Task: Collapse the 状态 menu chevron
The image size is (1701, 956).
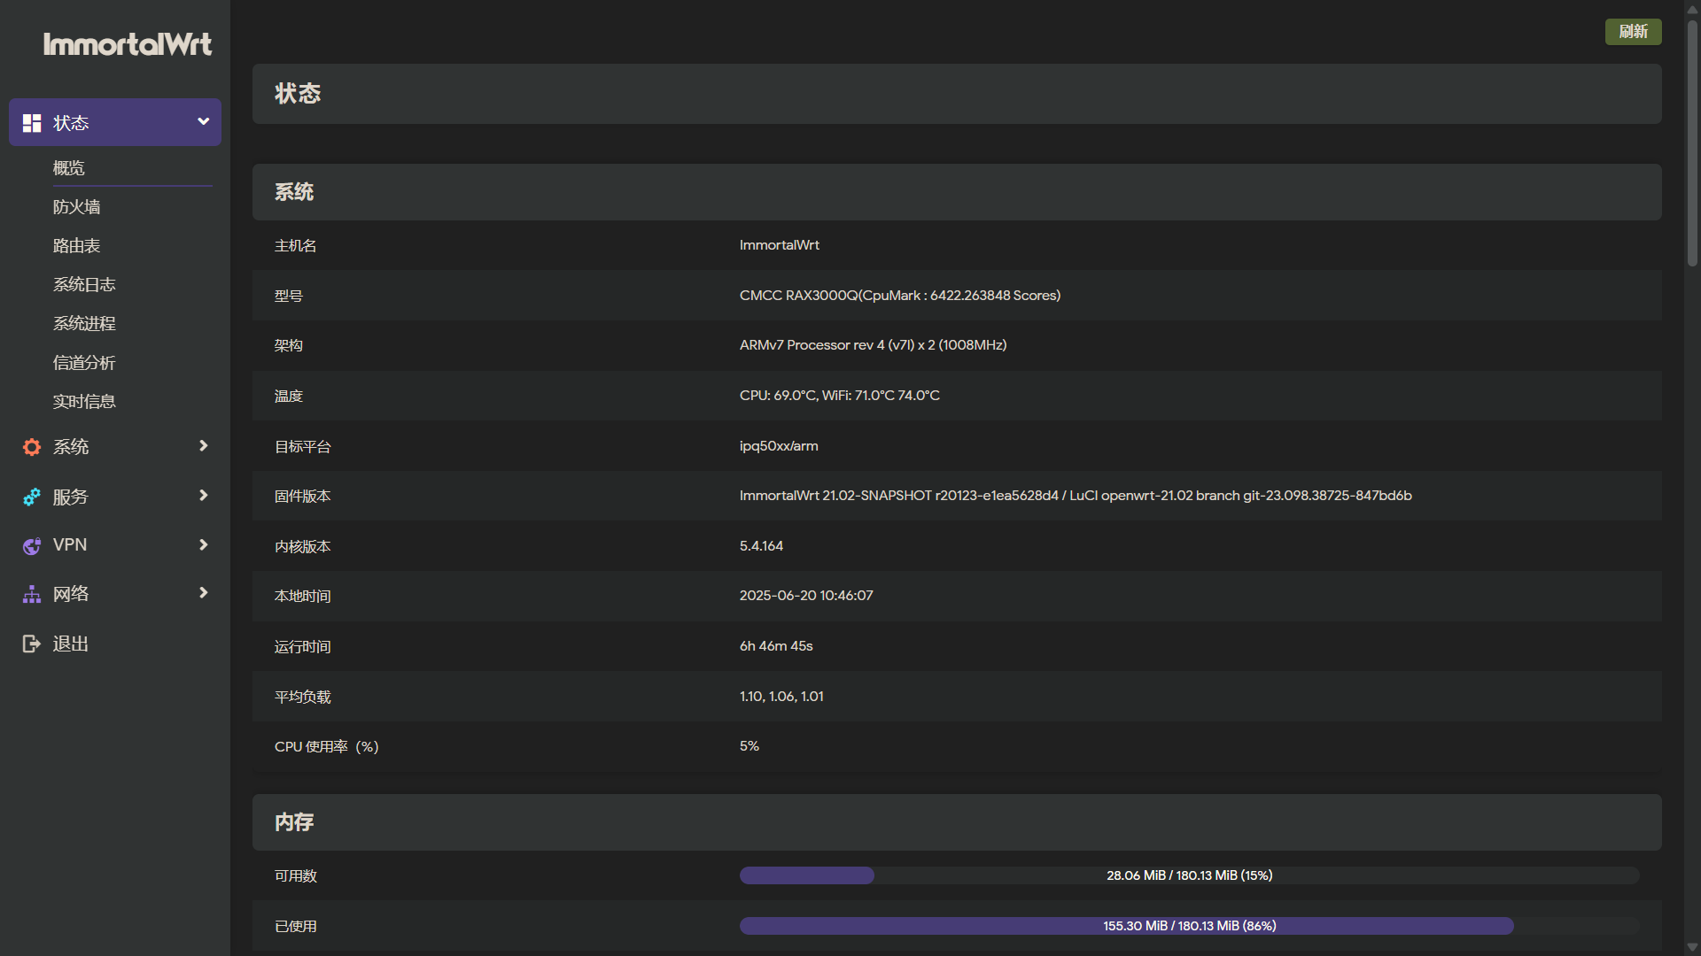Action: [x=203, y=121]
